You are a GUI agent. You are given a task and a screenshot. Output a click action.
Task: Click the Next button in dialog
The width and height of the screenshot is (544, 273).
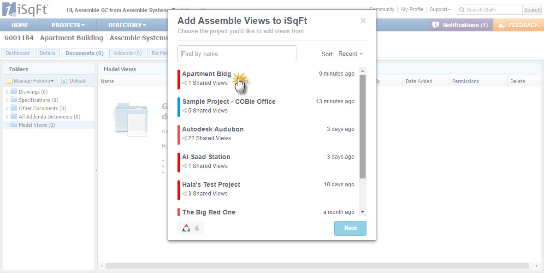tap(350, 228)
